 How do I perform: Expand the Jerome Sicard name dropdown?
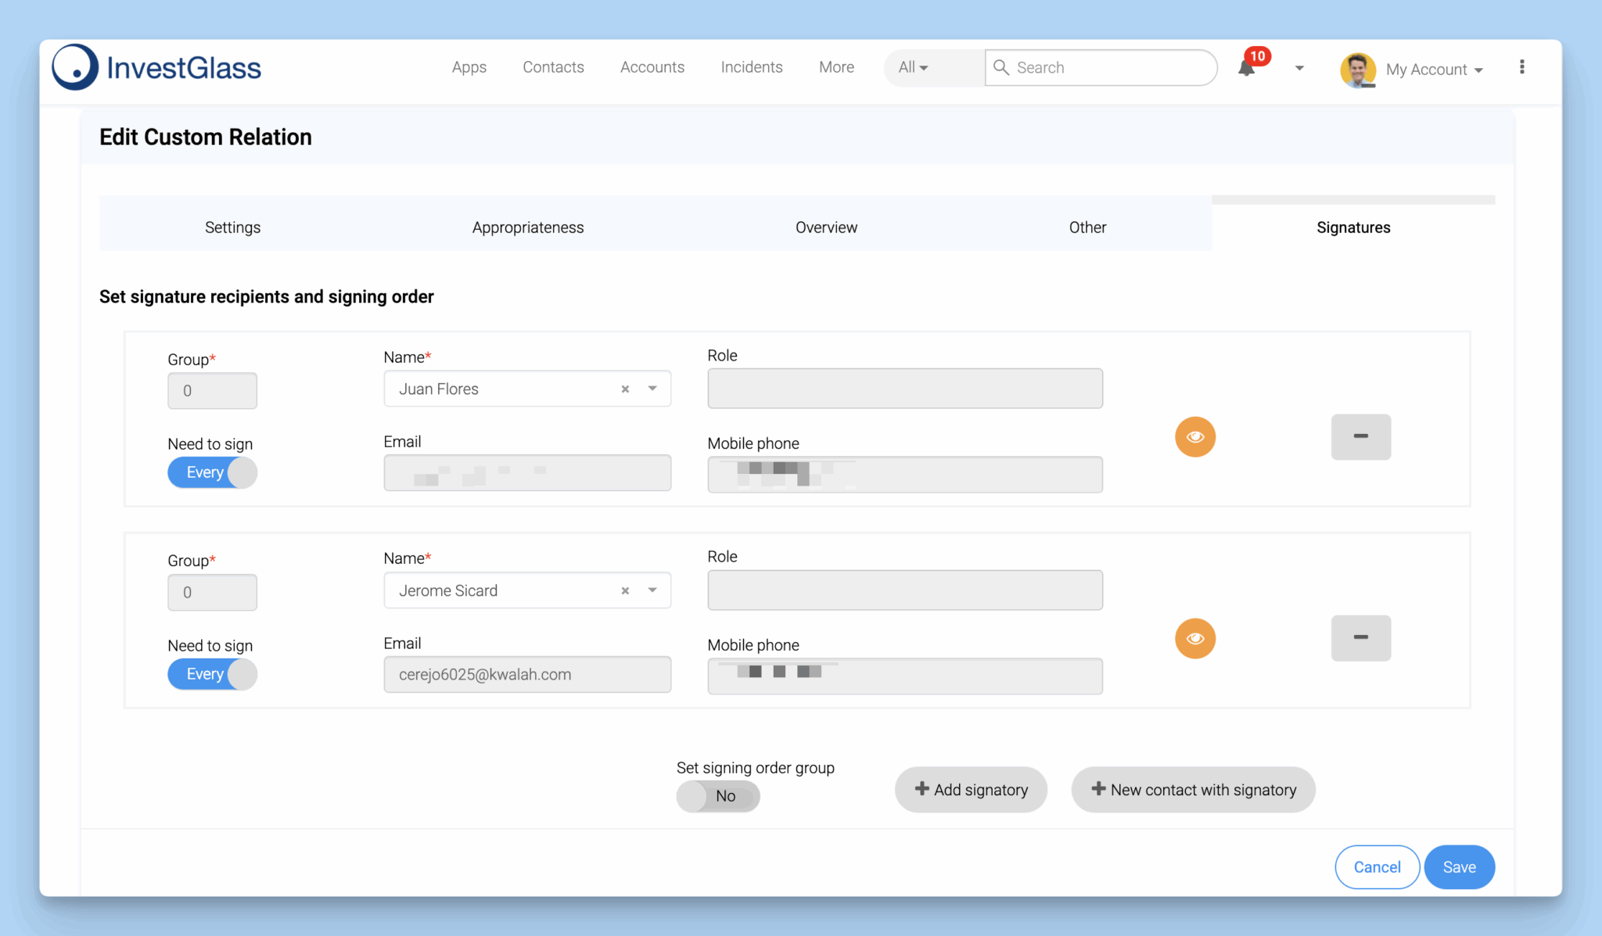pos(652,590)
